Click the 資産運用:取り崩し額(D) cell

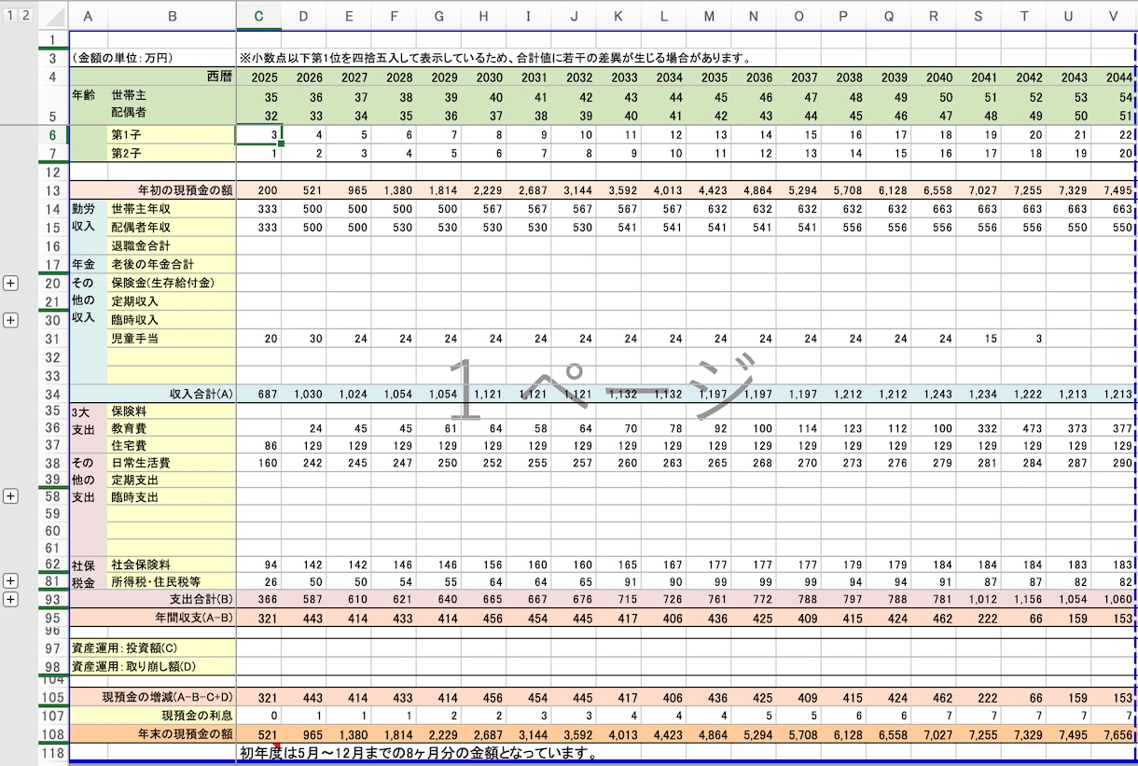(x=153, y=666)
